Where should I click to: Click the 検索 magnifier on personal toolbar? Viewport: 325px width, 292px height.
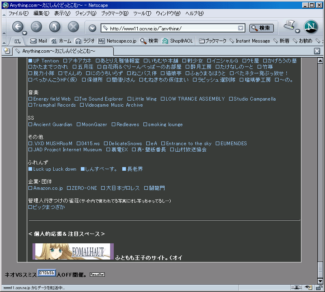pyautogui.click(x=149, y=41)
